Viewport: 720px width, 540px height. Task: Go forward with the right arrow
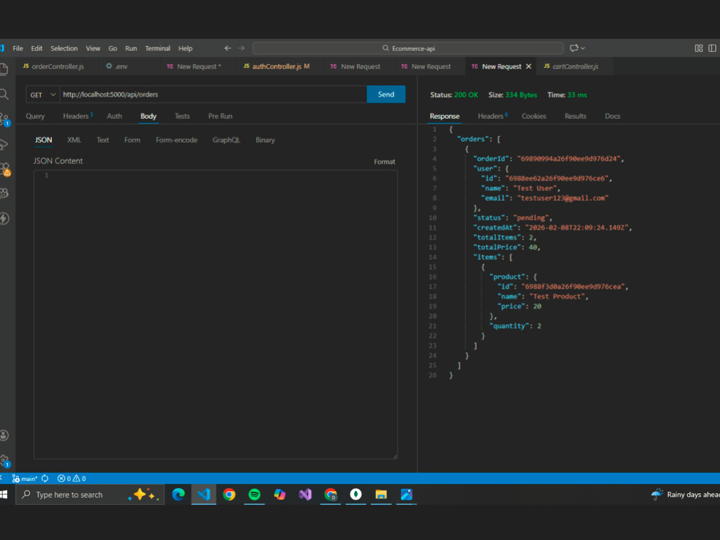pos(241,48)
